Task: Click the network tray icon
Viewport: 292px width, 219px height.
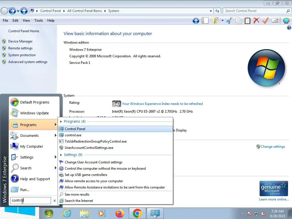Action: click(x=256, y=214)
